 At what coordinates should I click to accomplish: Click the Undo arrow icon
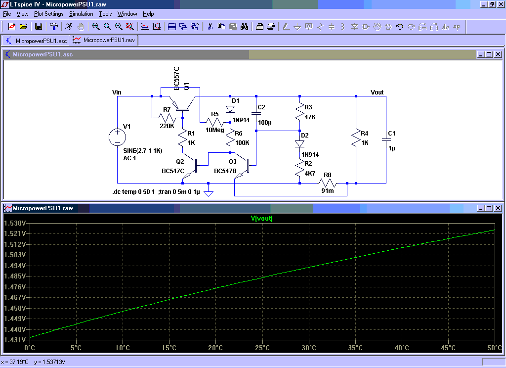click(x=399, y=27)
